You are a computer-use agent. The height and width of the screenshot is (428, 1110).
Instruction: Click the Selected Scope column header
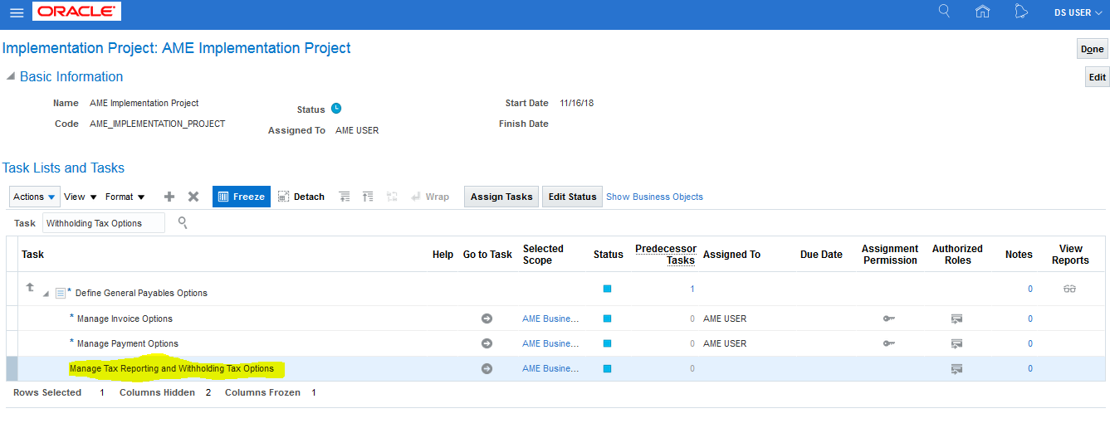(543, 255)
